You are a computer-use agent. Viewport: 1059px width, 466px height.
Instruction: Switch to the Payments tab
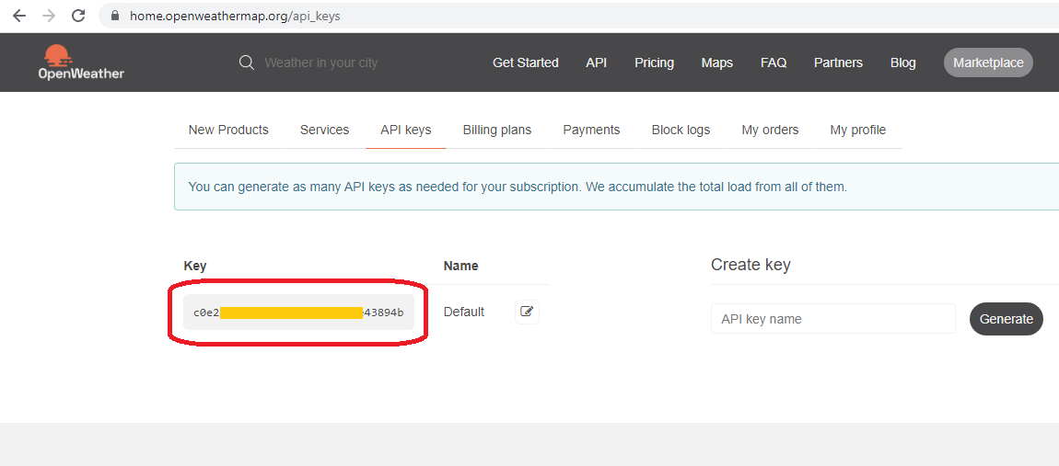pos(591,130)
